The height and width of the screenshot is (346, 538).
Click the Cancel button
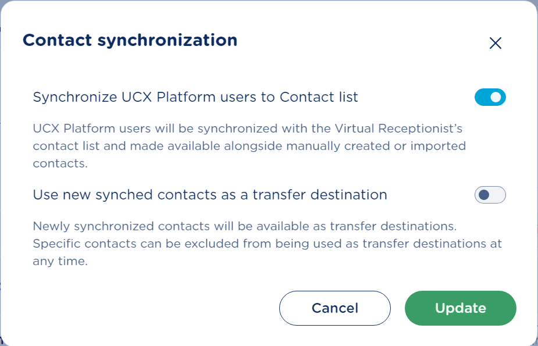[334, 308]
